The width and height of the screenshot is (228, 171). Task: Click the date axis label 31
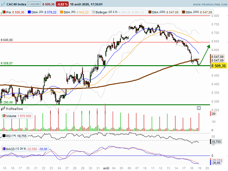98,168
